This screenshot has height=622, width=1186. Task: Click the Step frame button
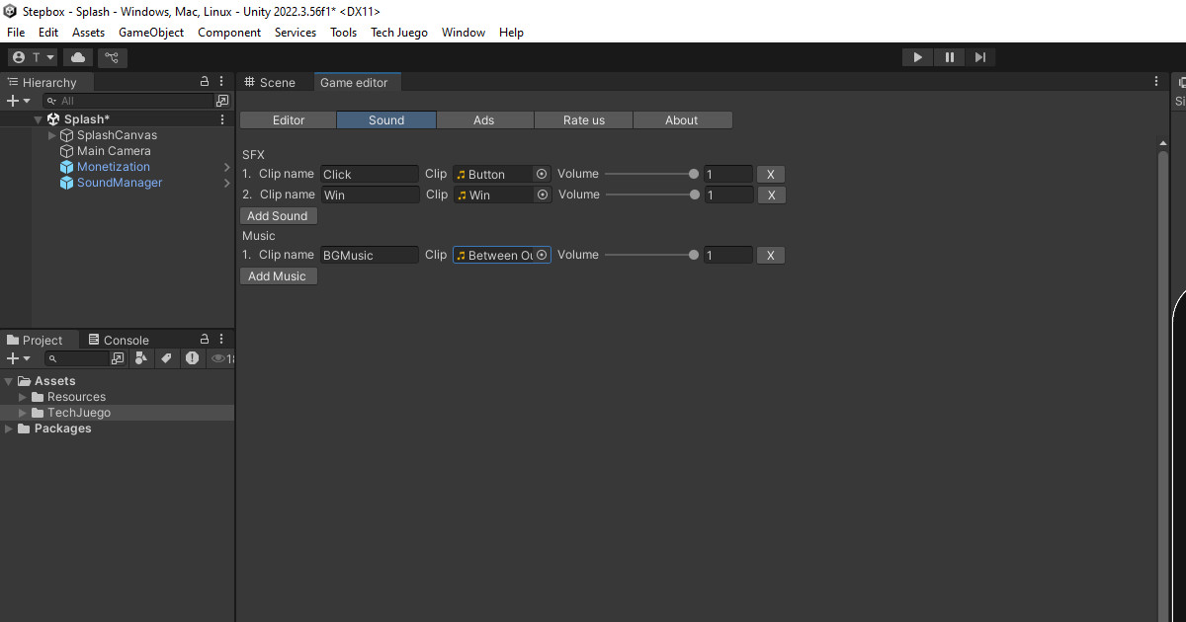point(979,57)
